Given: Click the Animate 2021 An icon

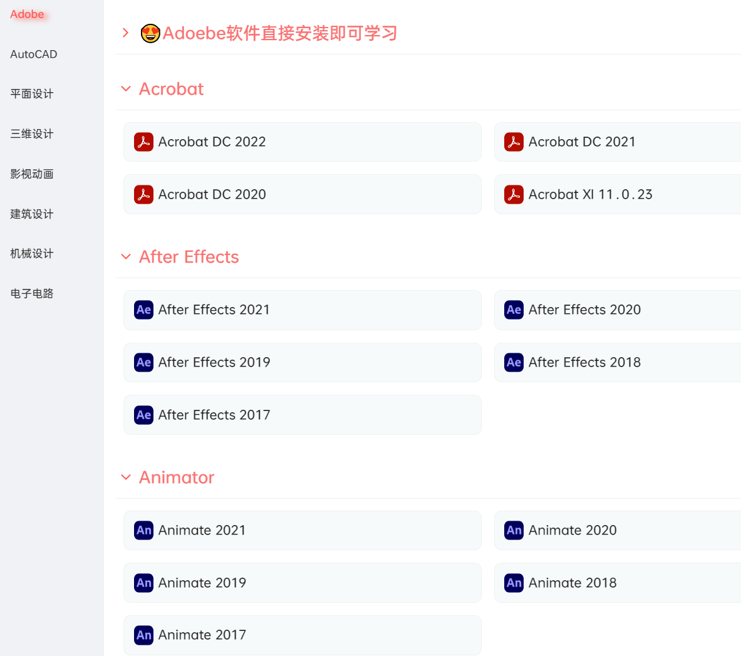Looking at the screenshot, I should (x=143, y=531).
